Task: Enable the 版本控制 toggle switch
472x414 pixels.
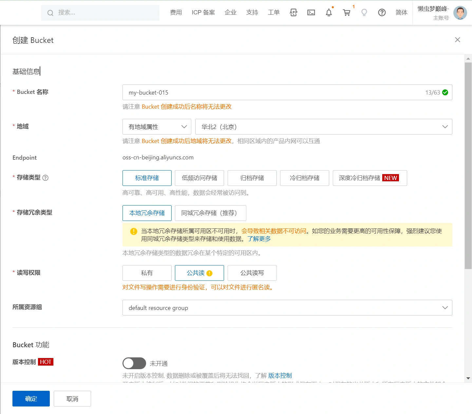Action: [134, 363]
